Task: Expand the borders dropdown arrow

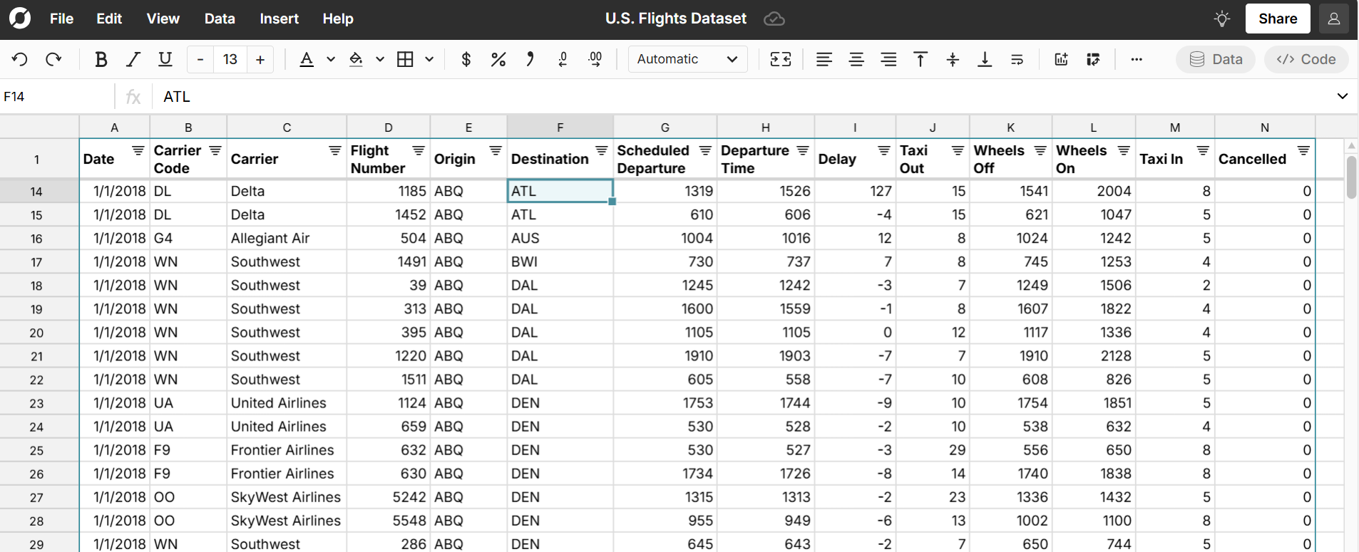Action: (x=429, y=59)
